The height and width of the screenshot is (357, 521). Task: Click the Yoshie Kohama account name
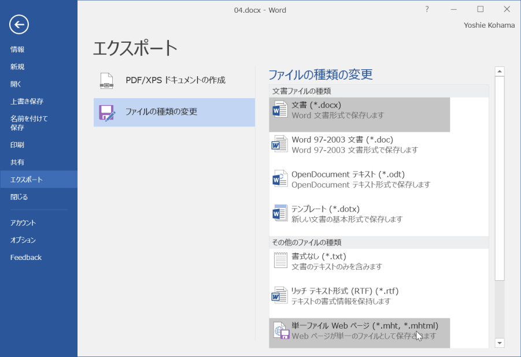(x=489, y=25)
